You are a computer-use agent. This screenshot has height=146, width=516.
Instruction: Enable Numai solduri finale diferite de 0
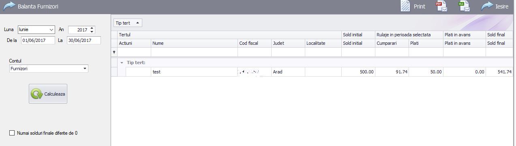12,133
